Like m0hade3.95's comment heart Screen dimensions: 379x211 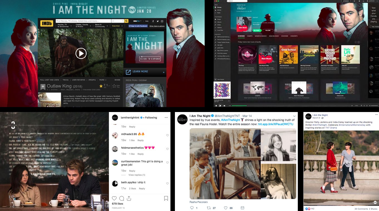(167, 135)
